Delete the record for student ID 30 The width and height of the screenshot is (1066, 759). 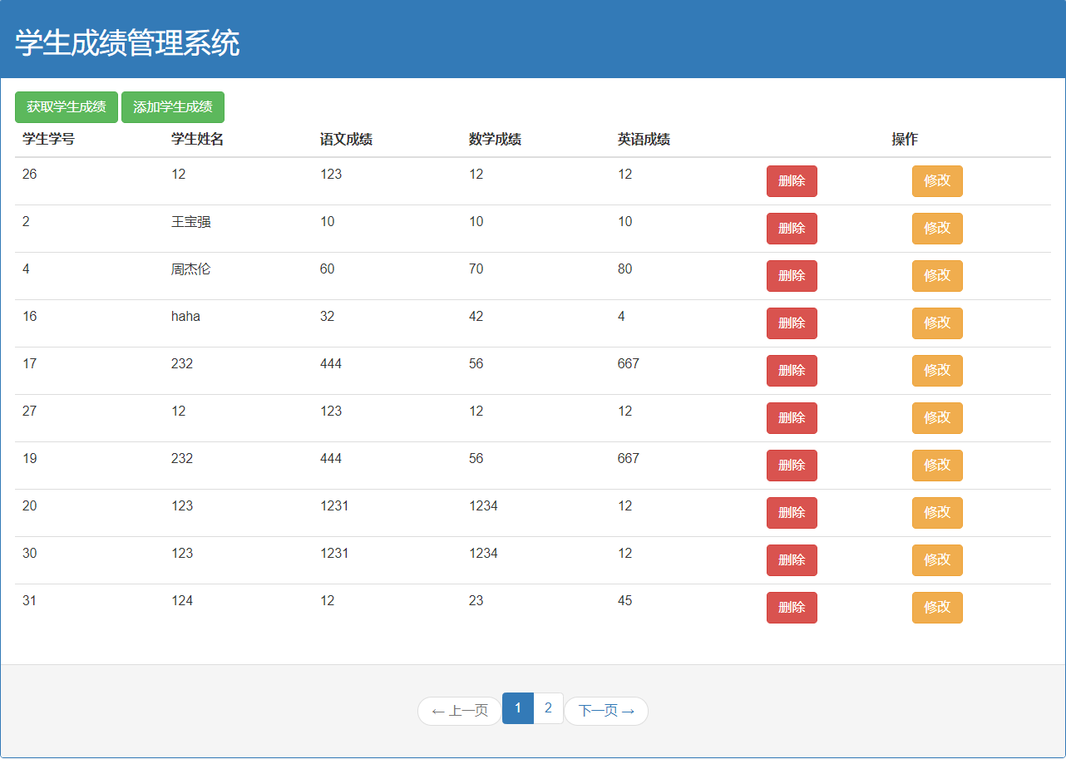coord(792,560)
